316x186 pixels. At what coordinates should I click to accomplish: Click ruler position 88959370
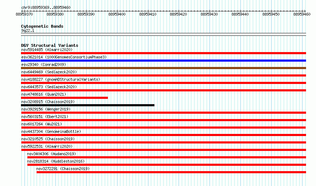[x=24, y=14]
